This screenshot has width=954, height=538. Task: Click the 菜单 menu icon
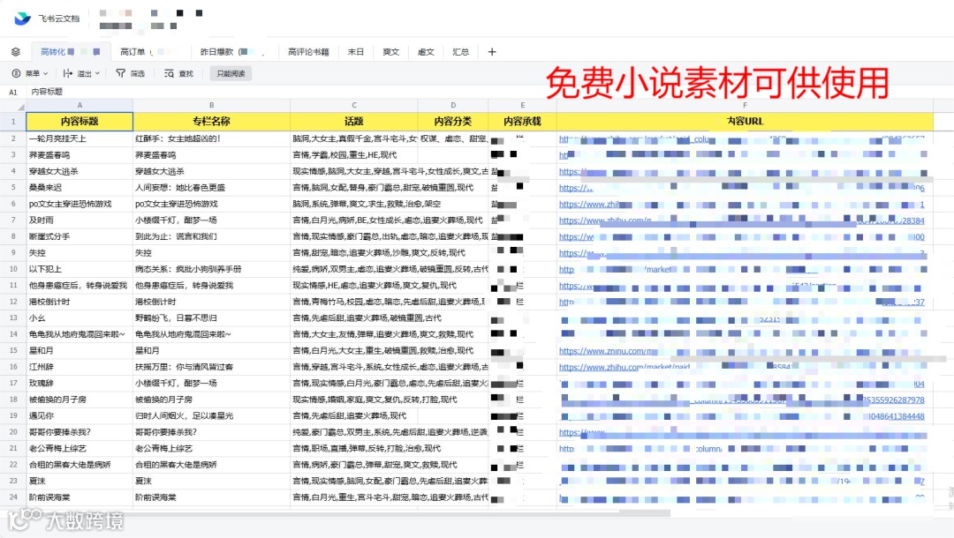click(17, 73)
